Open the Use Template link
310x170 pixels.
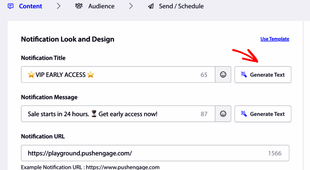click(275, 39)
